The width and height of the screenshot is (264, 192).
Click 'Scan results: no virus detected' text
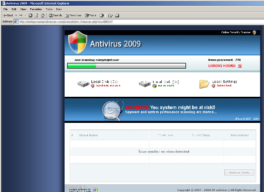click(x=164, y=152)
